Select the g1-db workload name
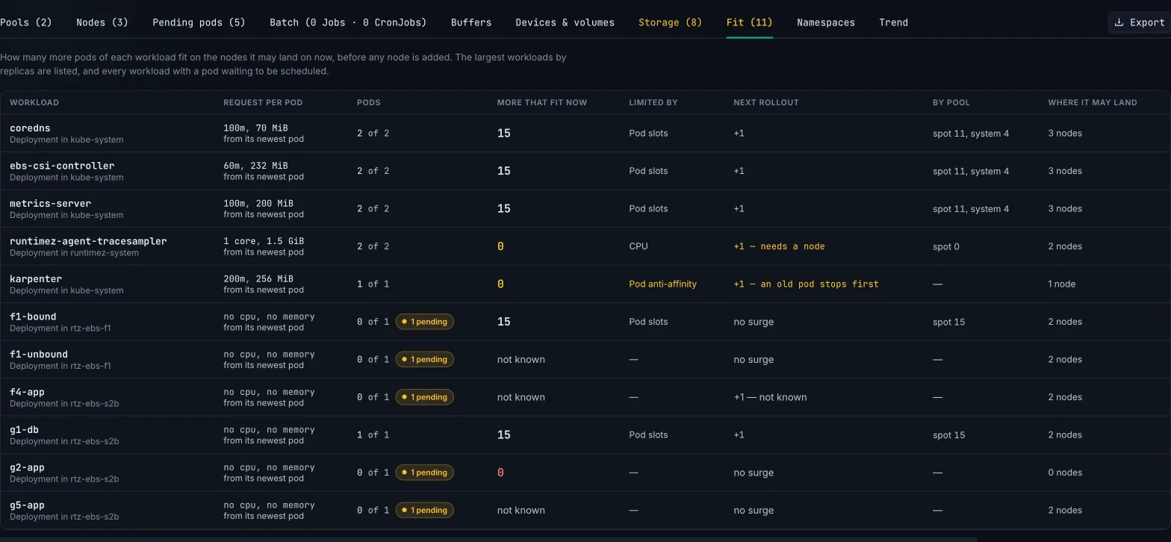Image resolution: width=1171 pixels, height=542 pixels. pos(24,430)
